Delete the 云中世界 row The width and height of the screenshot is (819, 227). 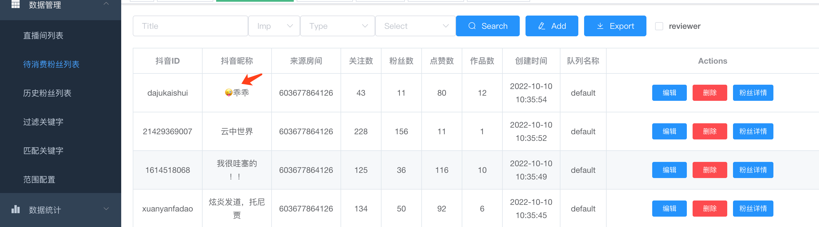point(710,131)
